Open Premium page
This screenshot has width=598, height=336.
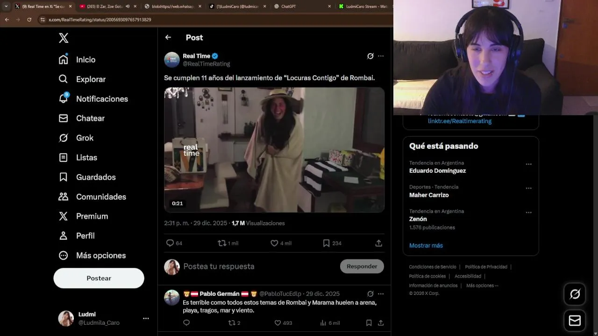coord(83,217)
